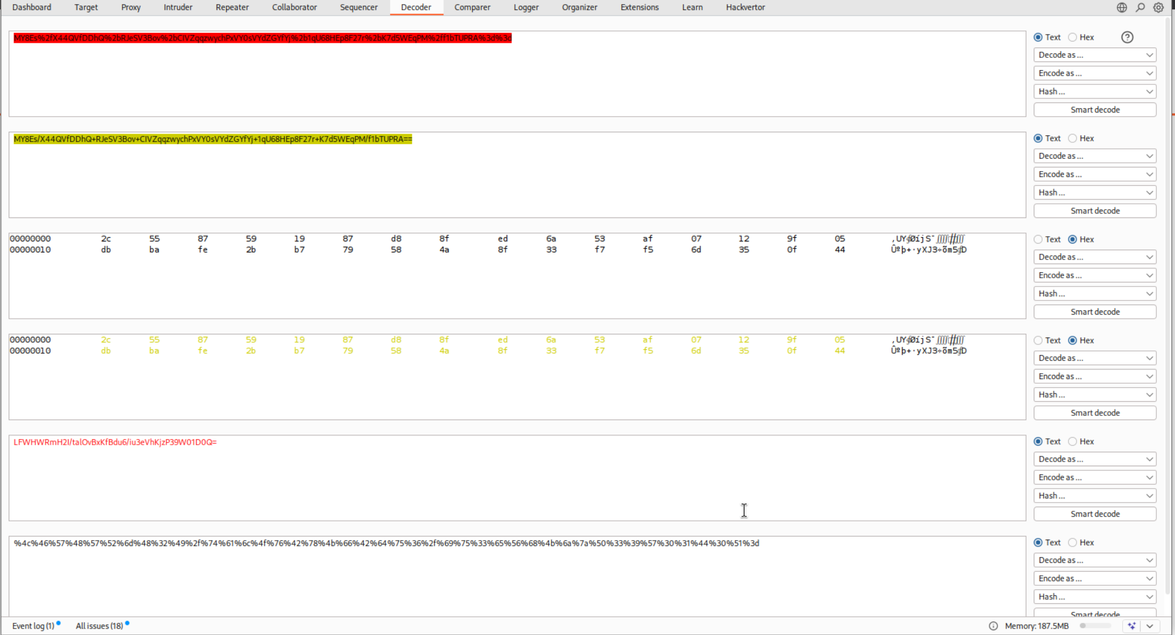Open the settings gear icon
The image size is (1175, 635).
[x=1158, y=8]
